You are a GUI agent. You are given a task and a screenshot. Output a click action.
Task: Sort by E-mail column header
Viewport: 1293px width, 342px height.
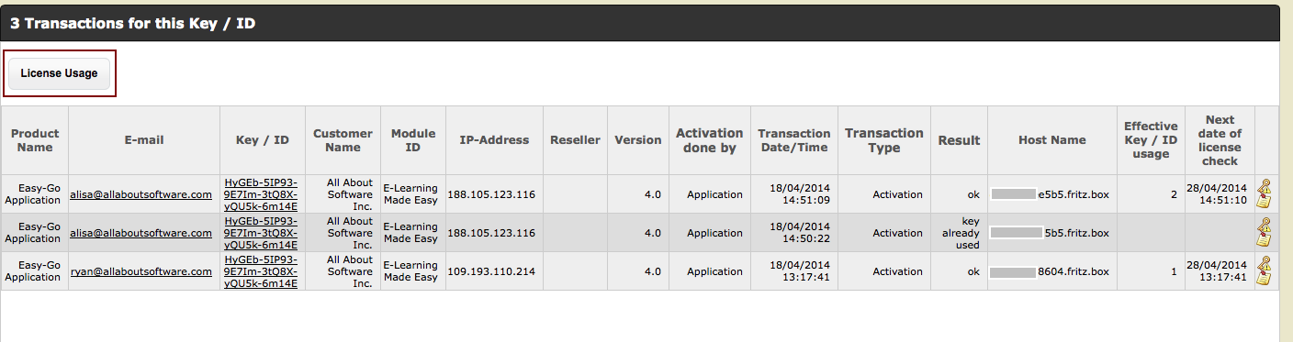click(144, 140)
